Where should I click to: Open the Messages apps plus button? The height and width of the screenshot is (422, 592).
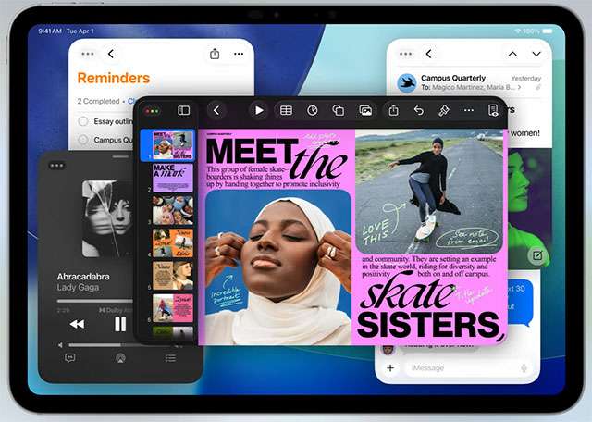pyautogui.click(x=390, y=367)
